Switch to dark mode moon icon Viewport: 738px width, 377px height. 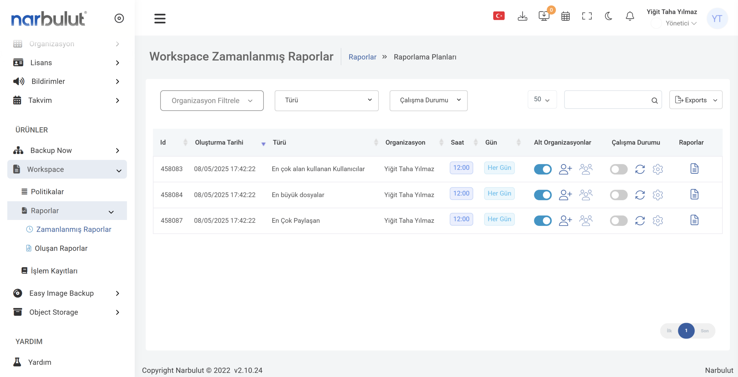coord(608,16)
